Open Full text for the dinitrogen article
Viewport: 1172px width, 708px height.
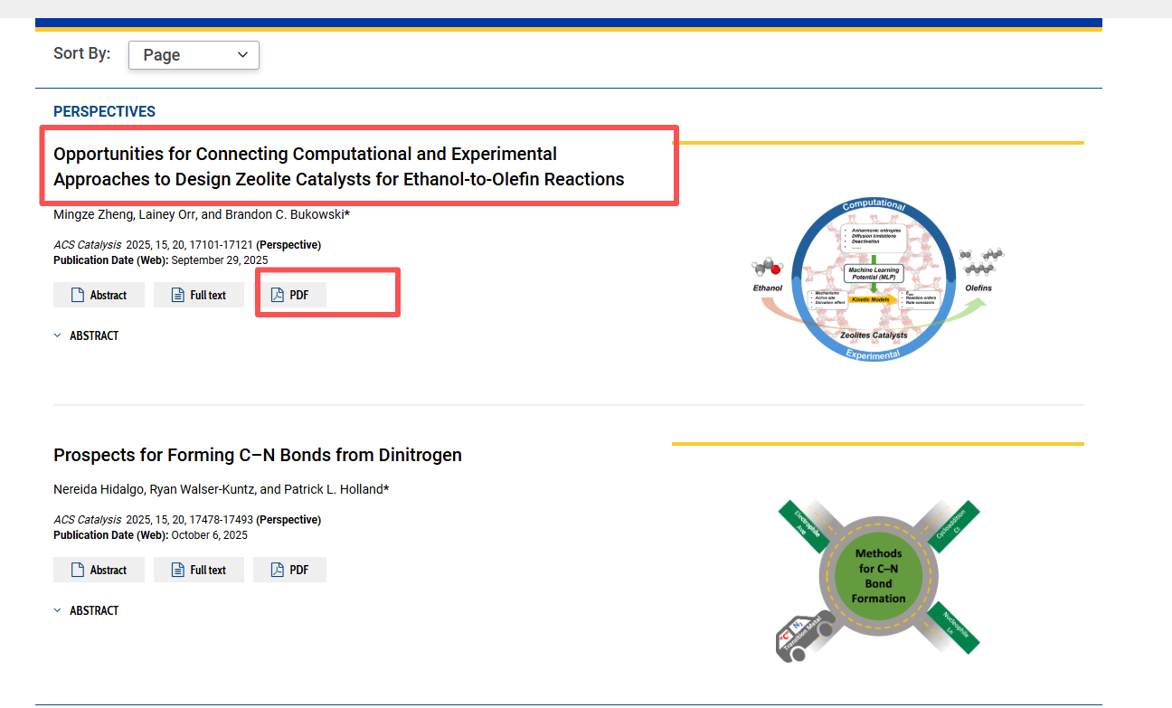pos(199,570)
